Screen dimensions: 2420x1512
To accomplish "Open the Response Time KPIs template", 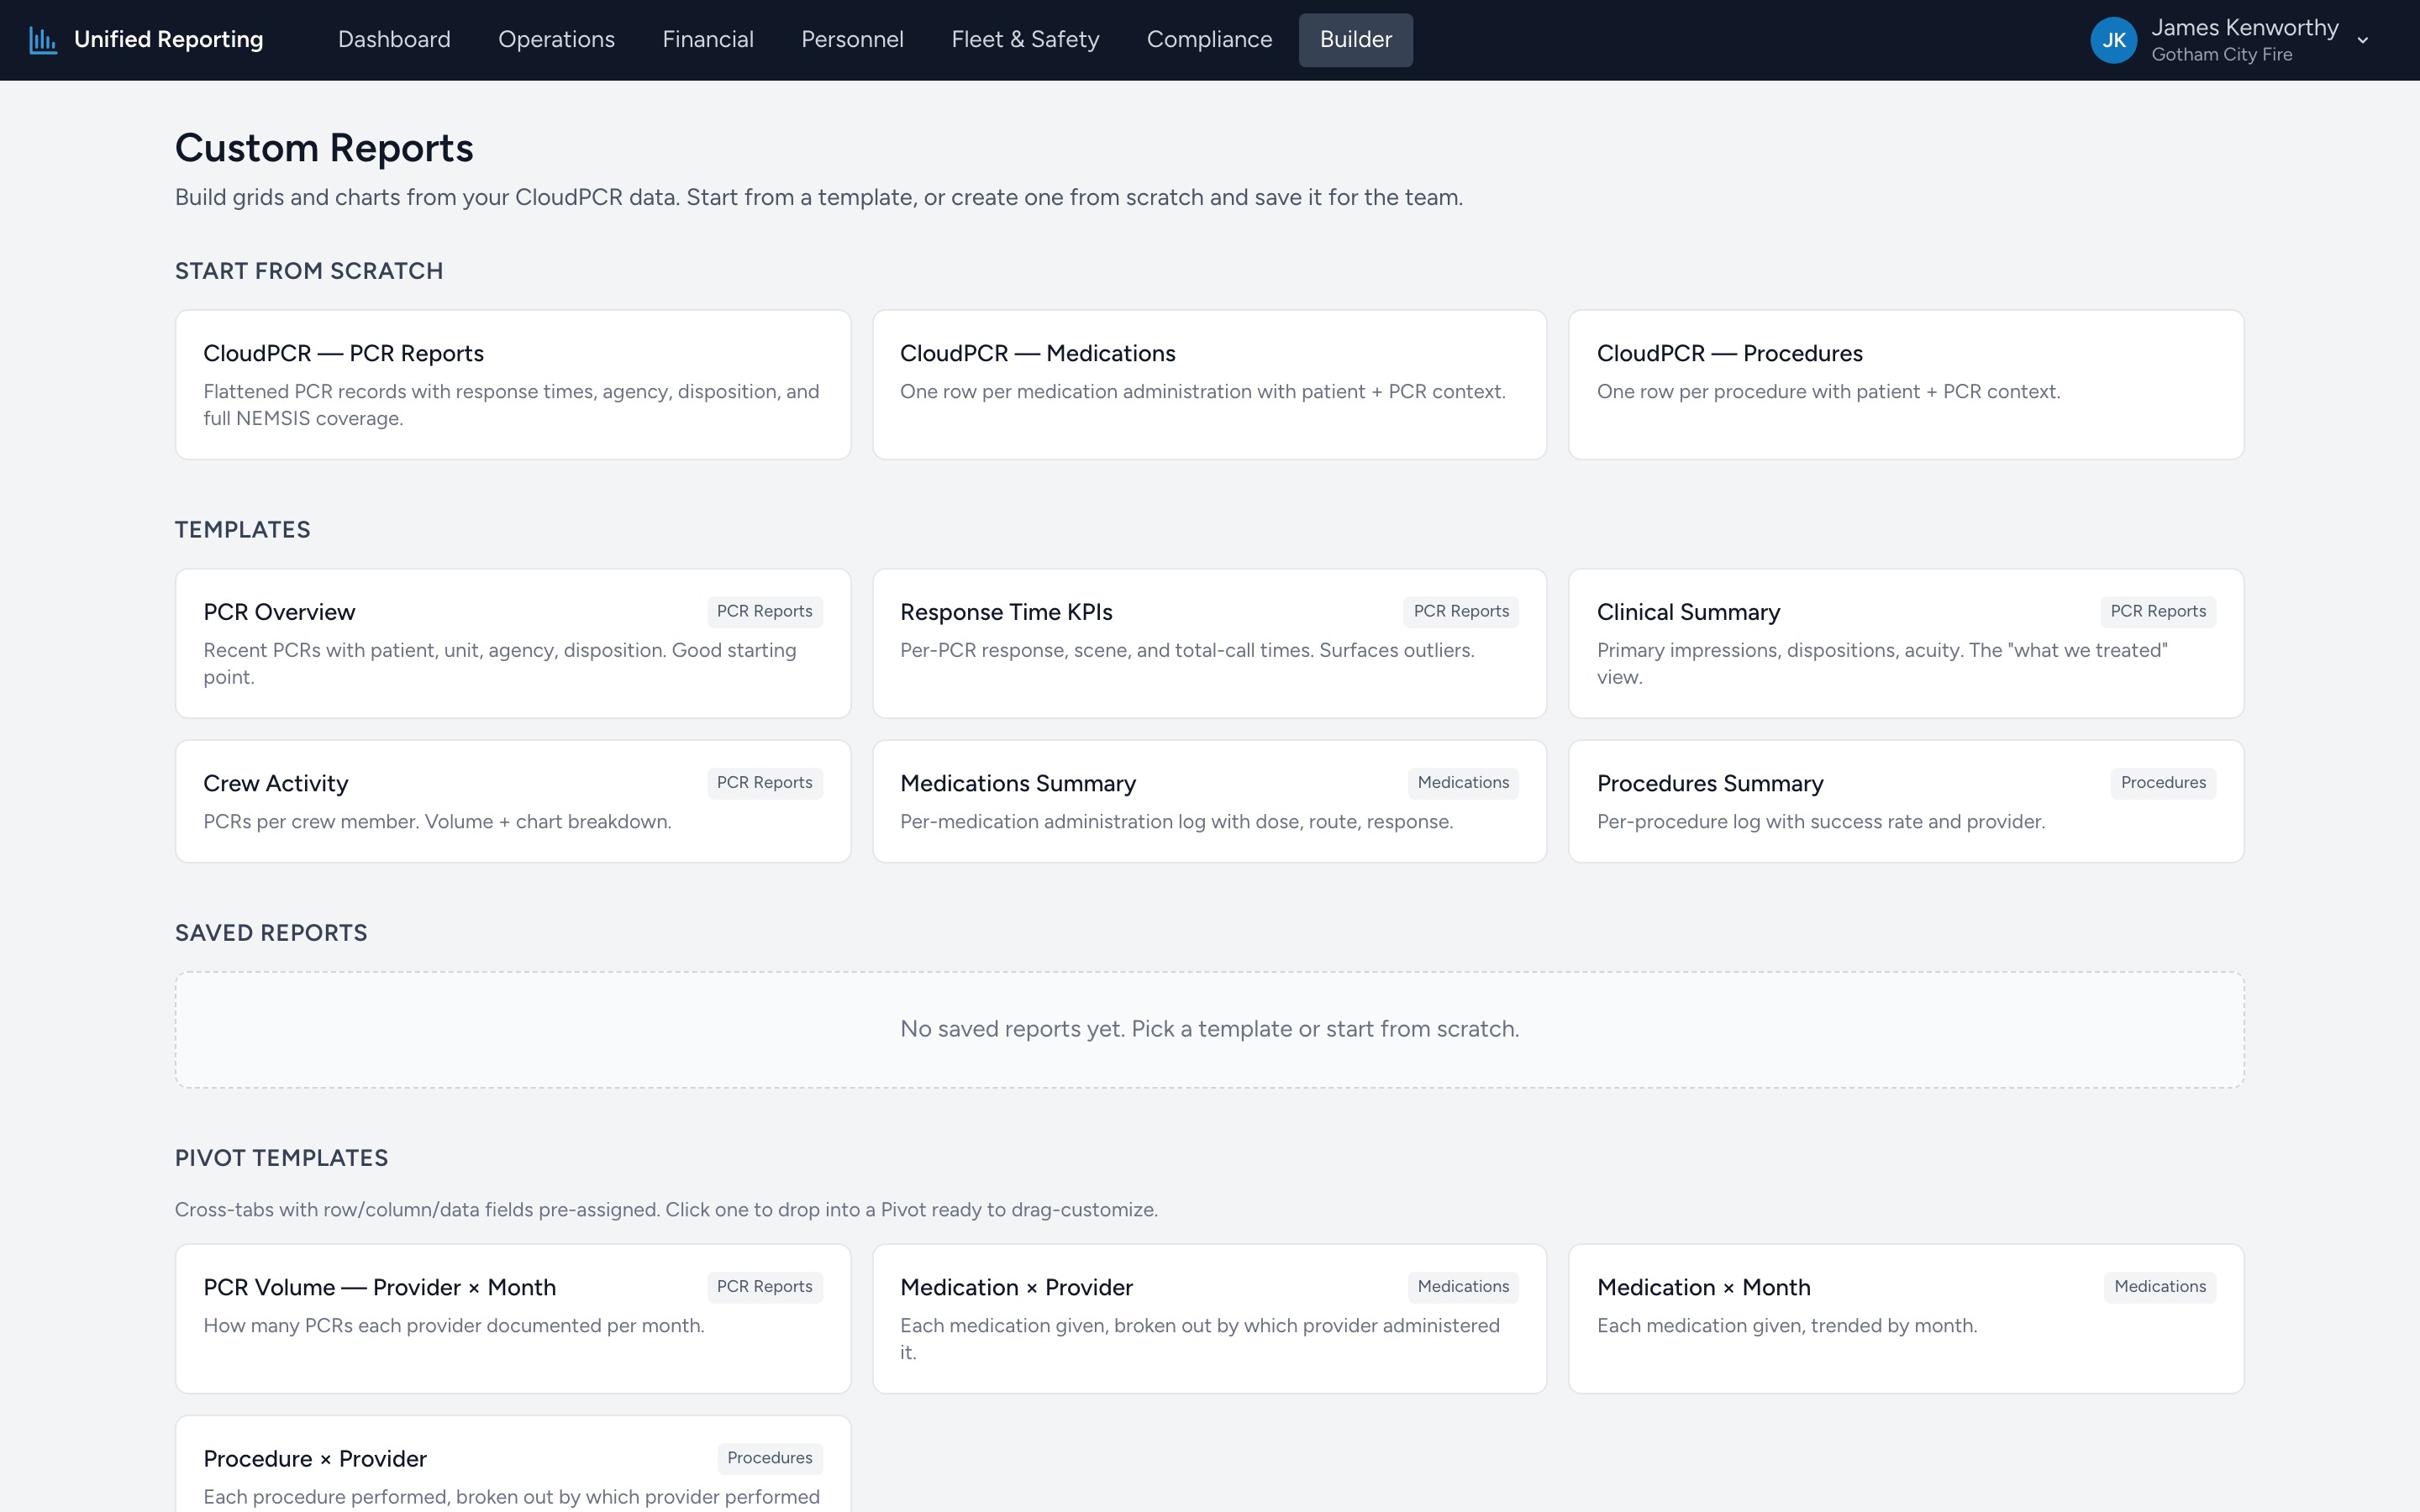I will pos(1209,643).
